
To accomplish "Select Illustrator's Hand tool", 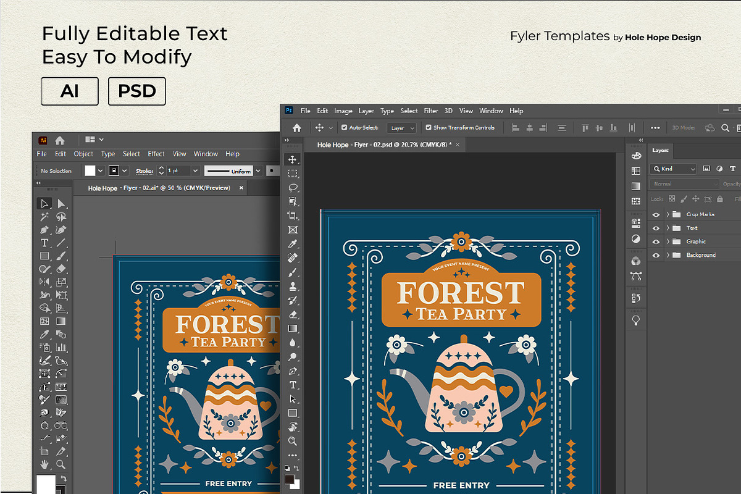I will (44, 464).
